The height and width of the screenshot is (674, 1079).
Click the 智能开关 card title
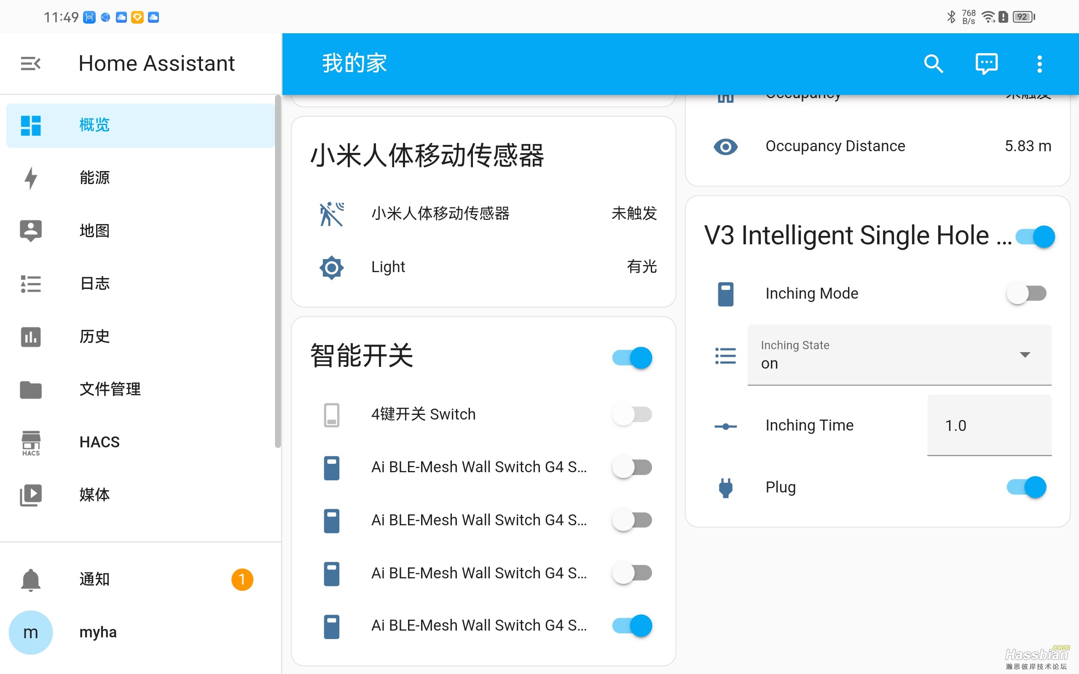click(x=362, y=356)
